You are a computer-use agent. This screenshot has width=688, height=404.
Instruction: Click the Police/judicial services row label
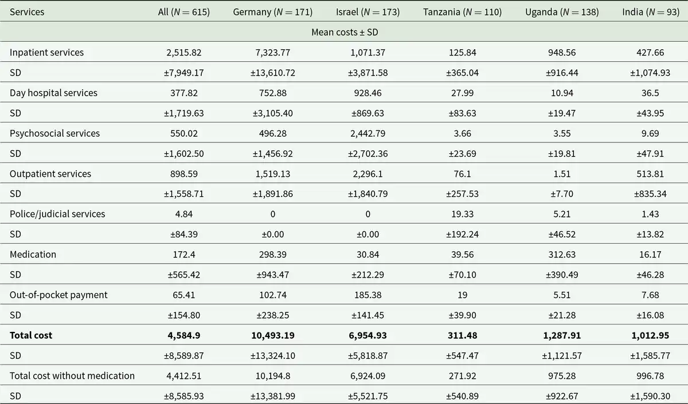(57, 214)
